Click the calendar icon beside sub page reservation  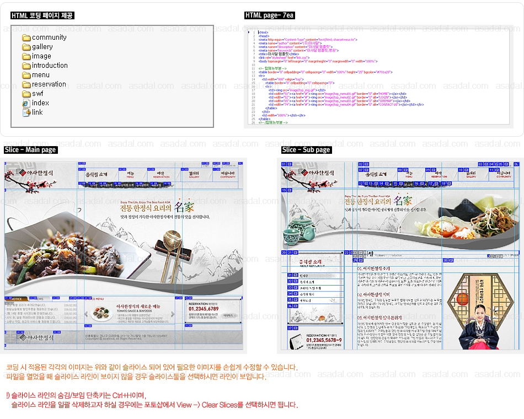(x=296, y=341)
